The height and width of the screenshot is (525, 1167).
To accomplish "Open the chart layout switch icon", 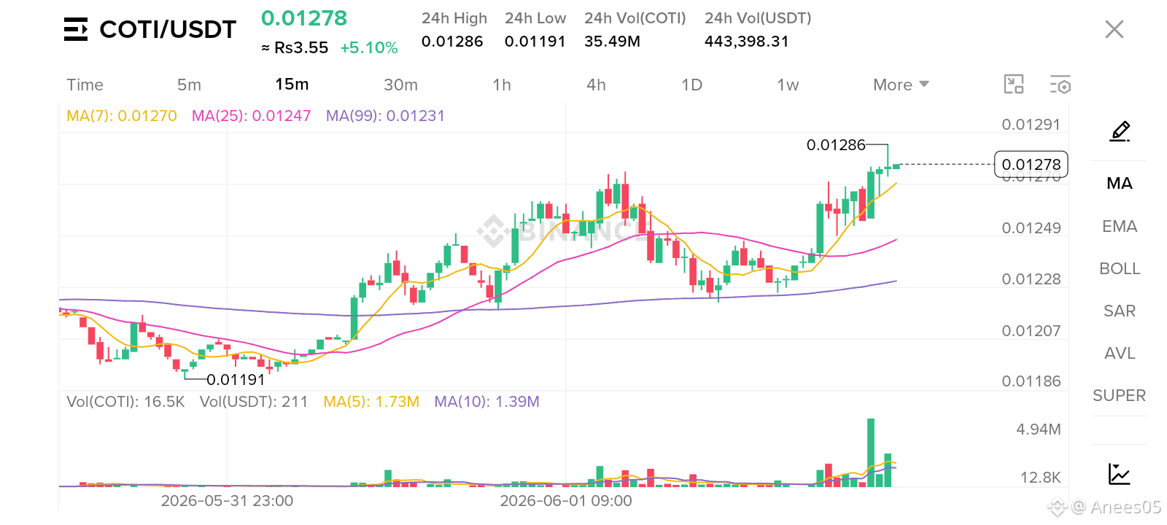I will tap(1014, 85).
